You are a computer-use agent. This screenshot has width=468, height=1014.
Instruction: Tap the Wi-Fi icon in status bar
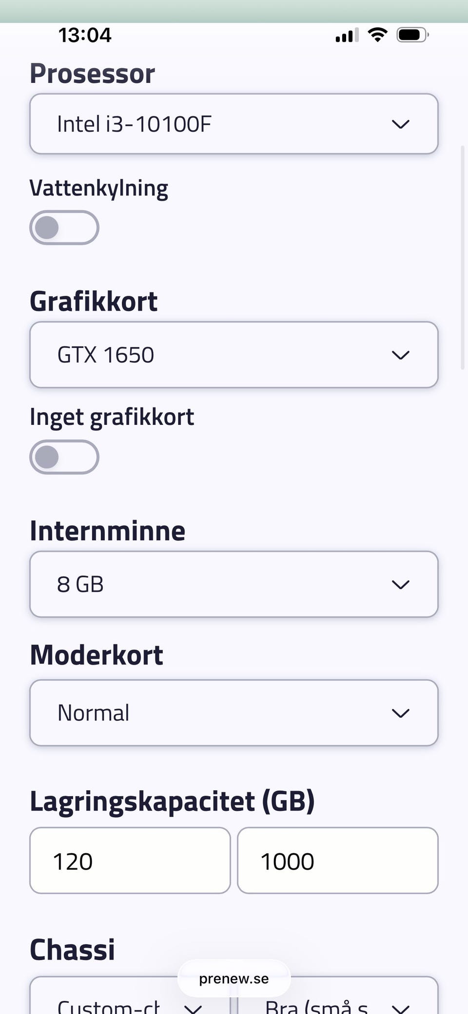[377, 35]
